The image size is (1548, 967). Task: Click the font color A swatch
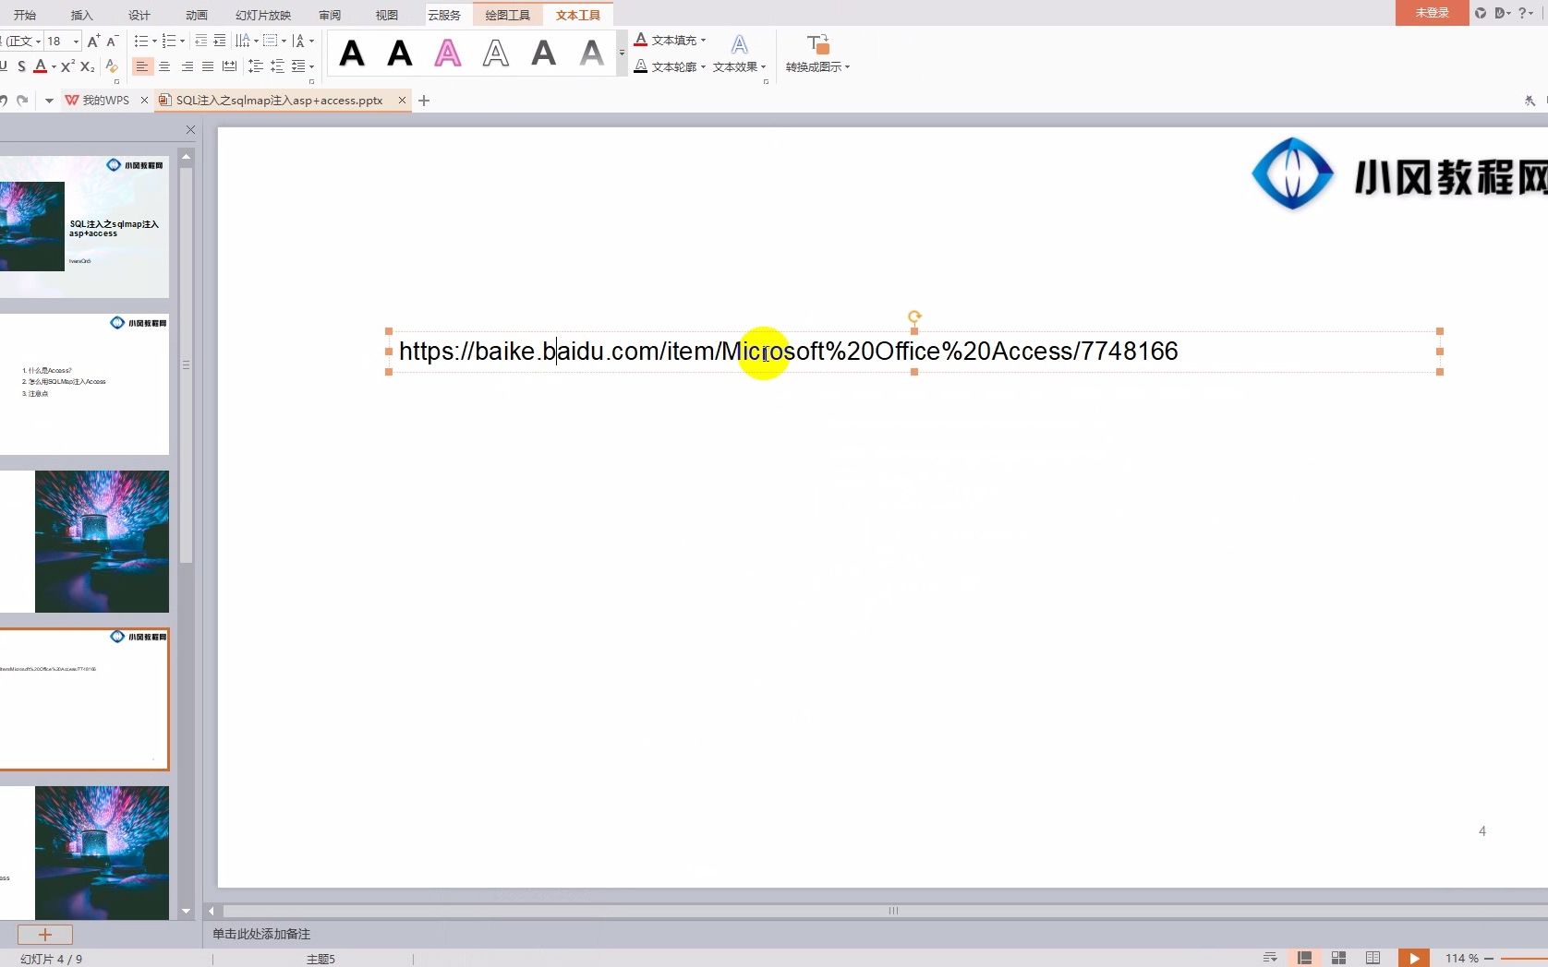[40, 66]
